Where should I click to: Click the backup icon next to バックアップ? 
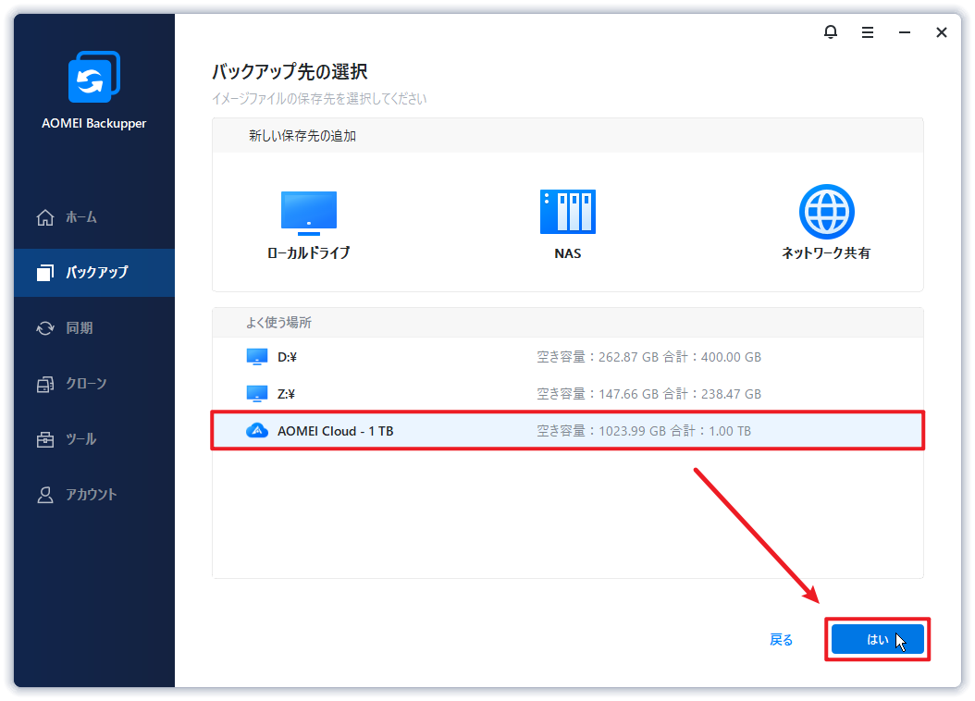point(45,272)
